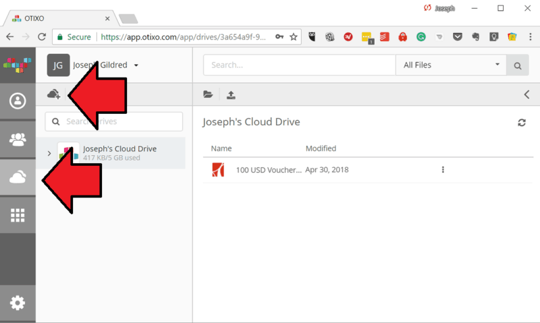Open settings gear in sidebar

(18, 303)
